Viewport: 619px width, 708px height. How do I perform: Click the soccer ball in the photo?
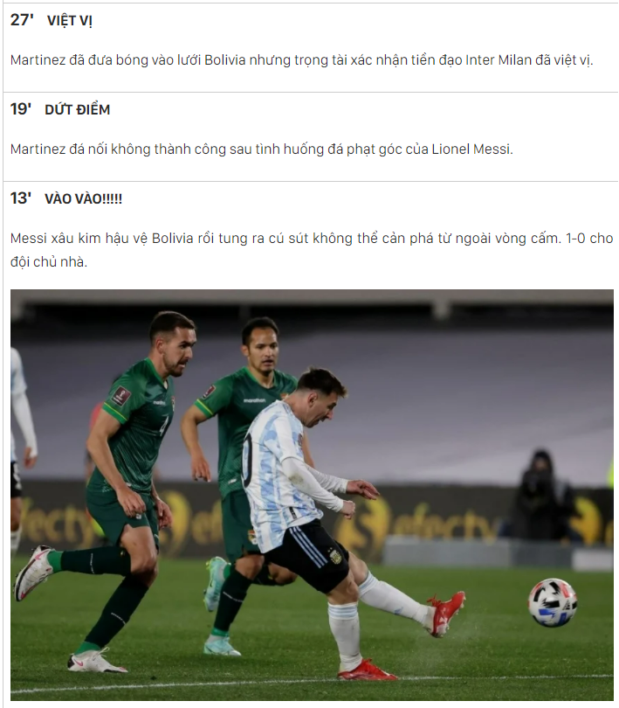click(553, 602)
